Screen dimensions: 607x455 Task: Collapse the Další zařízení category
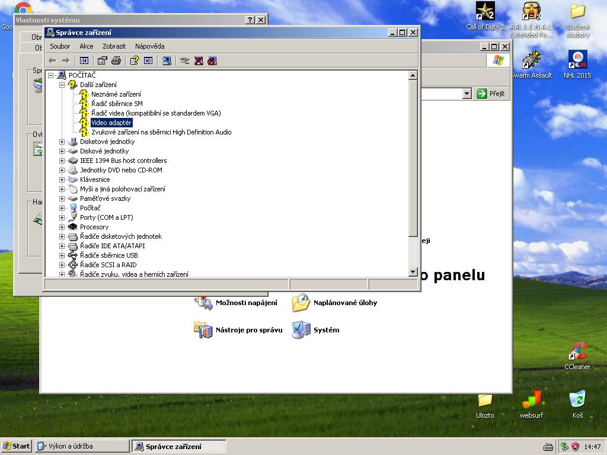click(62, 85)
